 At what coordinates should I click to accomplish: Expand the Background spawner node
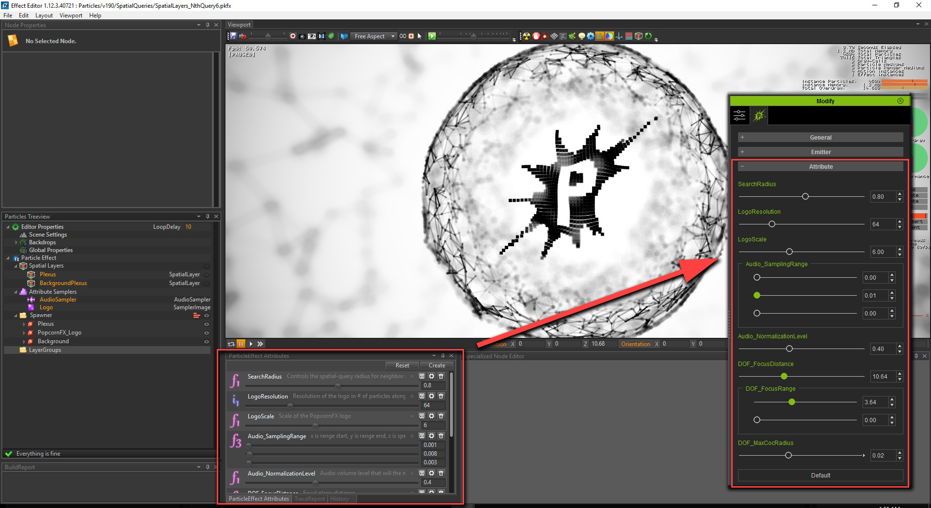24,342
